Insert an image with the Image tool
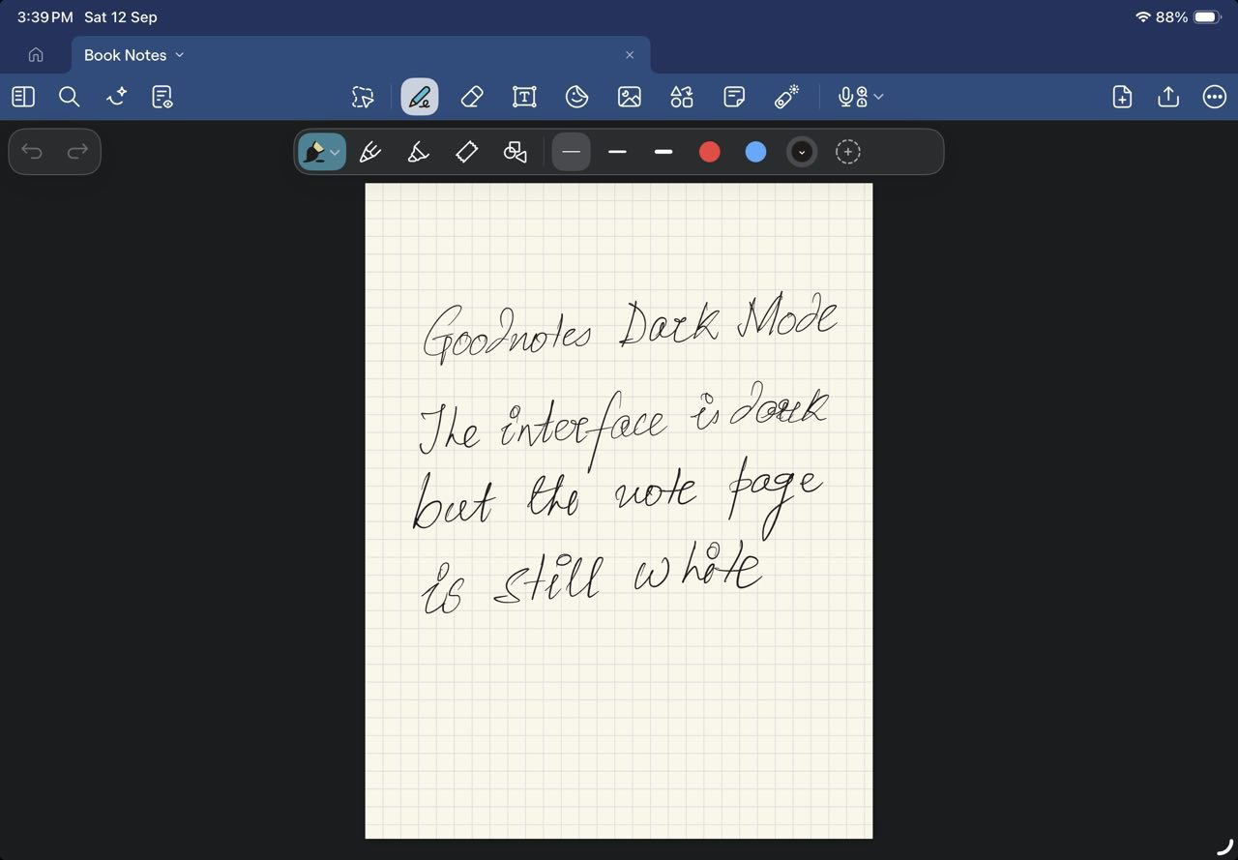The height and width of the screenshot is (860, 1238). [630, 97]
